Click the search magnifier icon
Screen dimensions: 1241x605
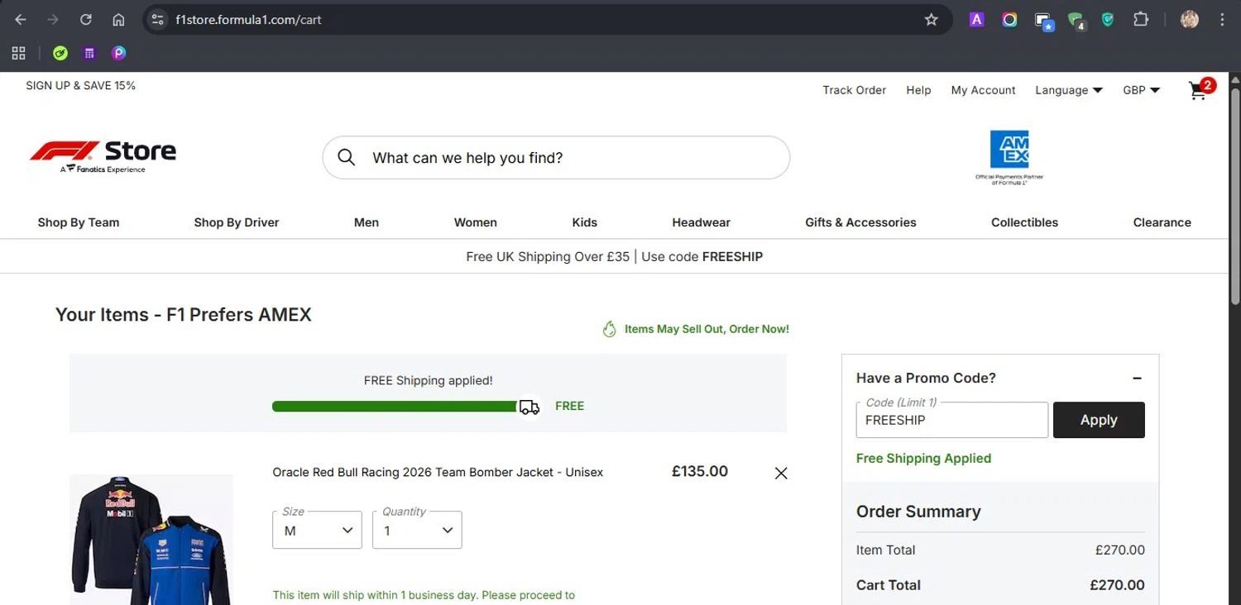click(x=347, y=158)
